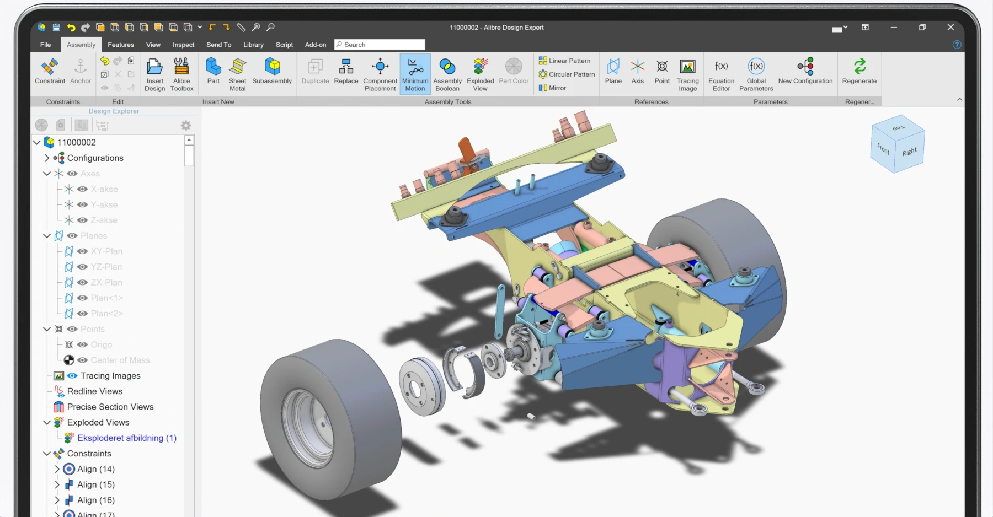Insert a new Part
This screenshot has width=993, height=517.
[213, 73]
